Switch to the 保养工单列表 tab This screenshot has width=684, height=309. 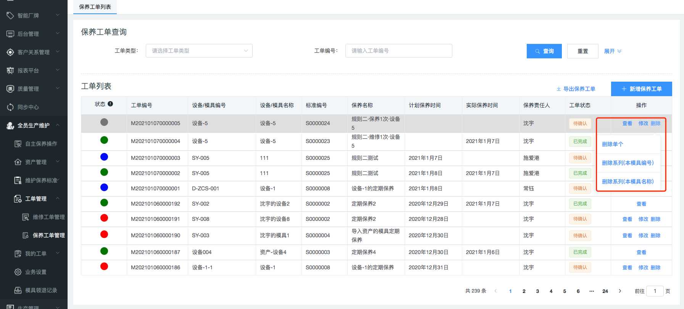(95, 7)
